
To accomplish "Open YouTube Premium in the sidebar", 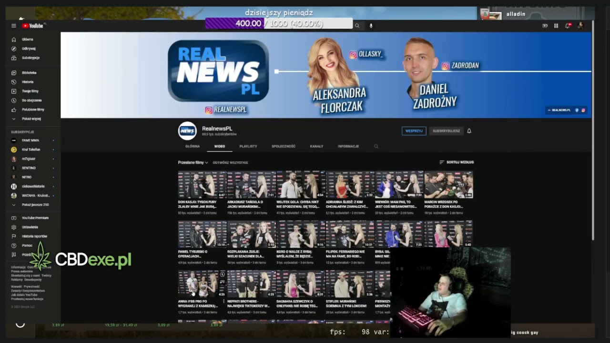I will 35,218.
